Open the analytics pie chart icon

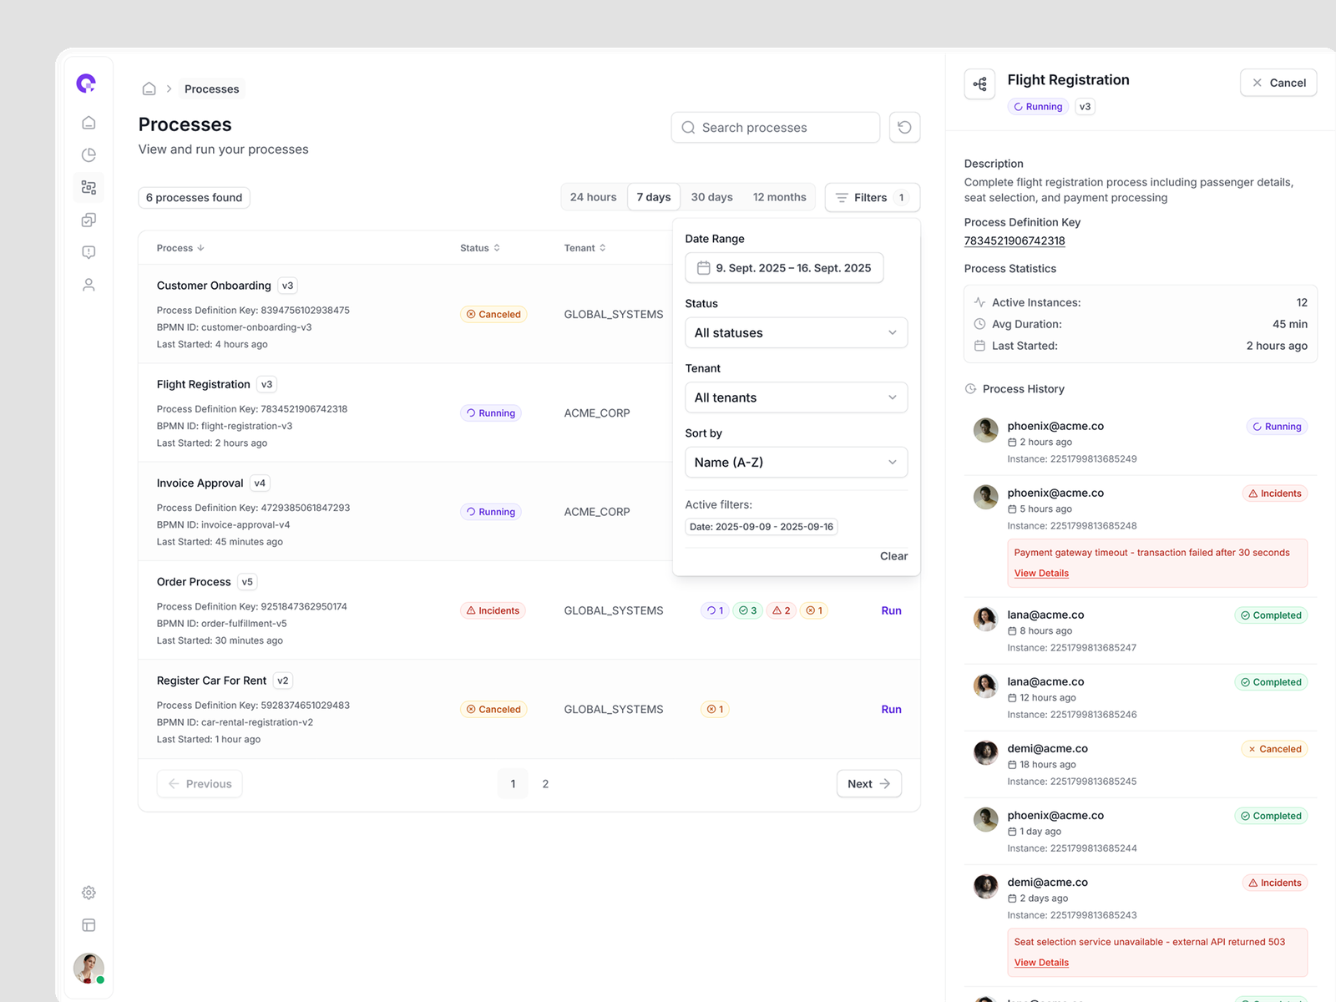89,154
